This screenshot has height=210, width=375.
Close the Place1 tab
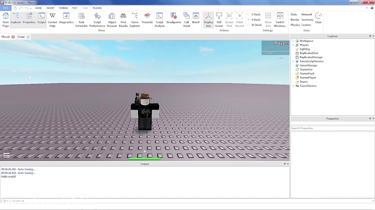click(x=13, y=37)
